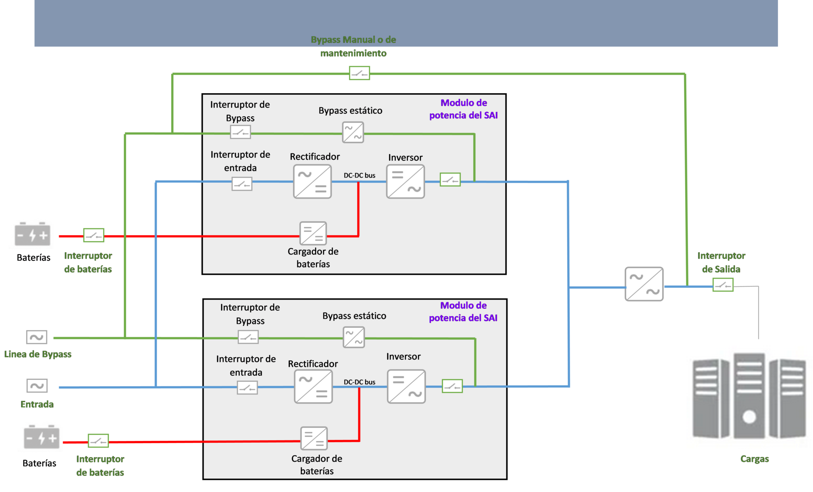Select the lower 'Baterías' label
This screenshot has width=813, height=492.
(39, 463)
